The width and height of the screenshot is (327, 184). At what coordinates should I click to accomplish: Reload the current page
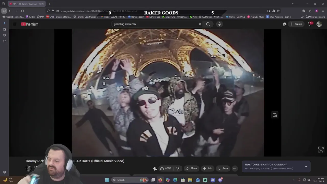click(22, 11)
